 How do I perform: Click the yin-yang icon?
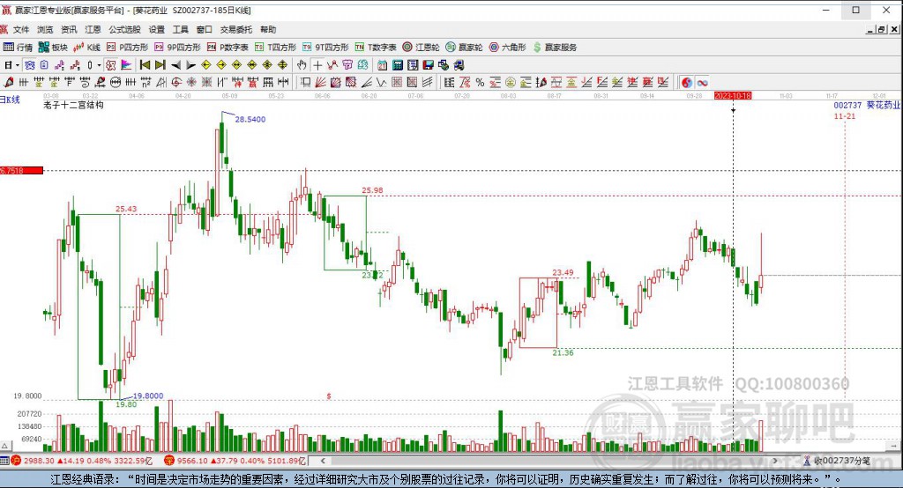tap(687, 82)
